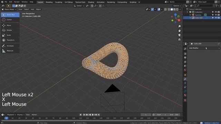Open Add Modifier dropdown
This screenshot has width=221, height=124.
tap(204, 48)
